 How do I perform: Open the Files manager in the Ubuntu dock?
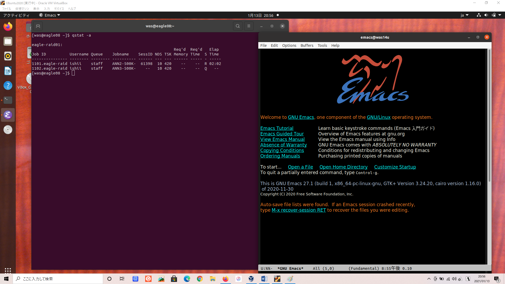coord(8,41)
